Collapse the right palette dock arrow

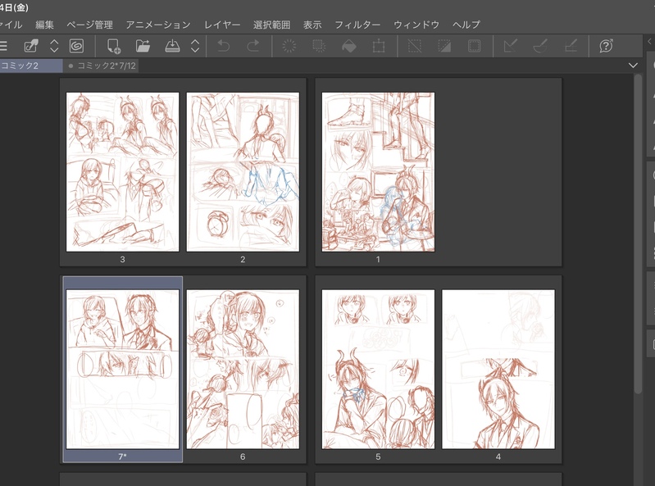coord(649,41)
